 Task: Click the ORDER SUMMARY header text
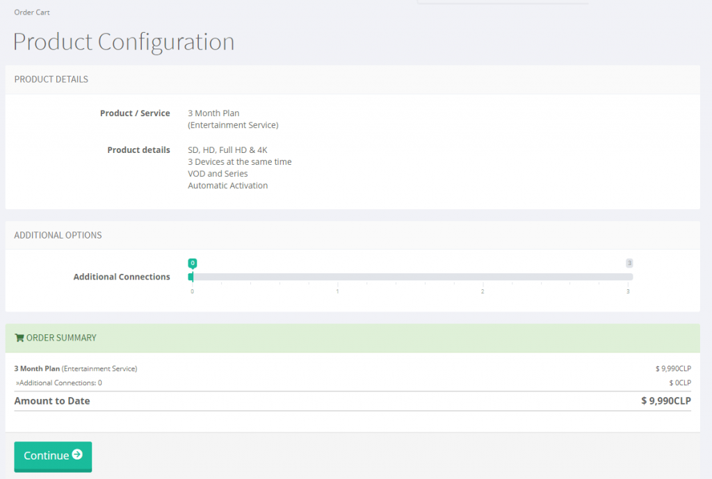click(61, 338)
